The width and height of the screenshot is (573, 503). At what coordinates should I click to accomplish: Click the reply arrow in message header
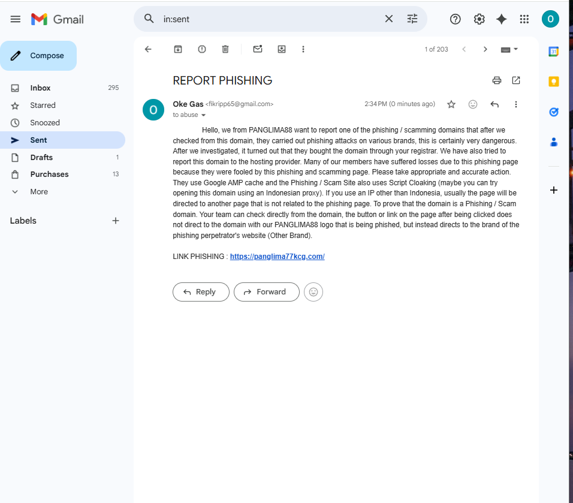(494, 104)
